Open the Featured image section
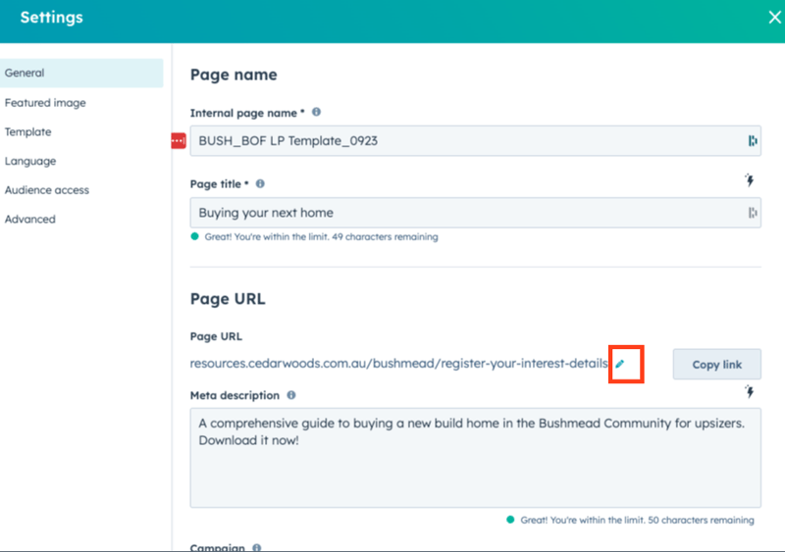The width and height of the screenshot is (785, 552). click(45, 103)
